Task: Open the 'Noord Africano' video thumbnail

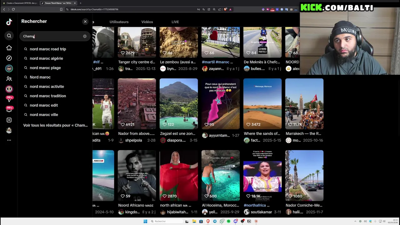Action: [137, 176]
